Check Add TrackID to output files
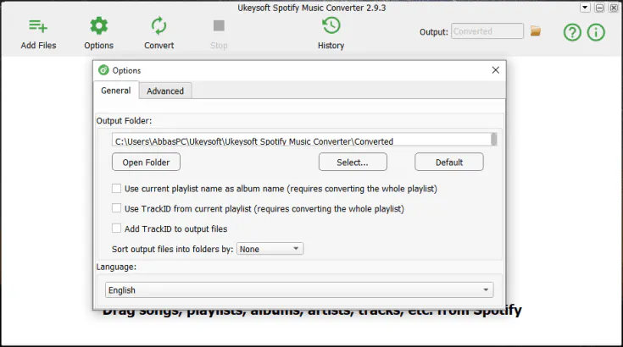623x347 pixels. (116, 229)
